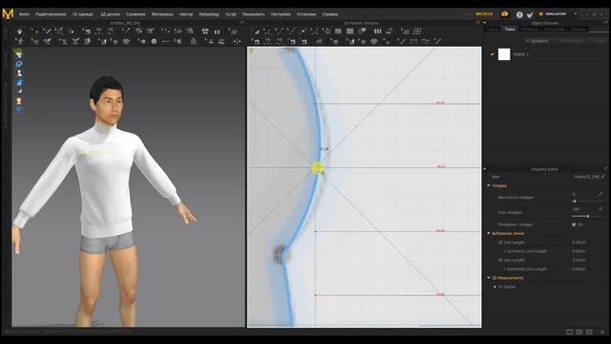Viewport: 611px width, 344px height.
Task: Click the blue textured surface icon in 3D viewport sidebar
Action: [19, 82]
